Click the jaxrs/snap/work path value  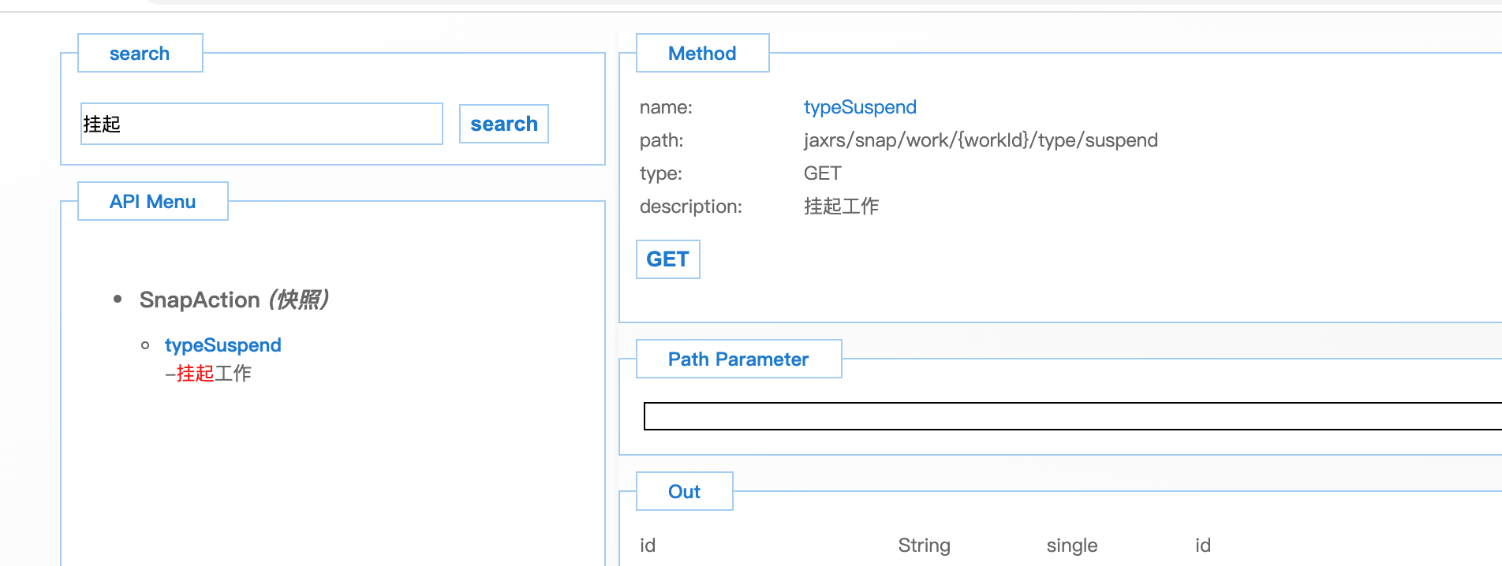981,140
